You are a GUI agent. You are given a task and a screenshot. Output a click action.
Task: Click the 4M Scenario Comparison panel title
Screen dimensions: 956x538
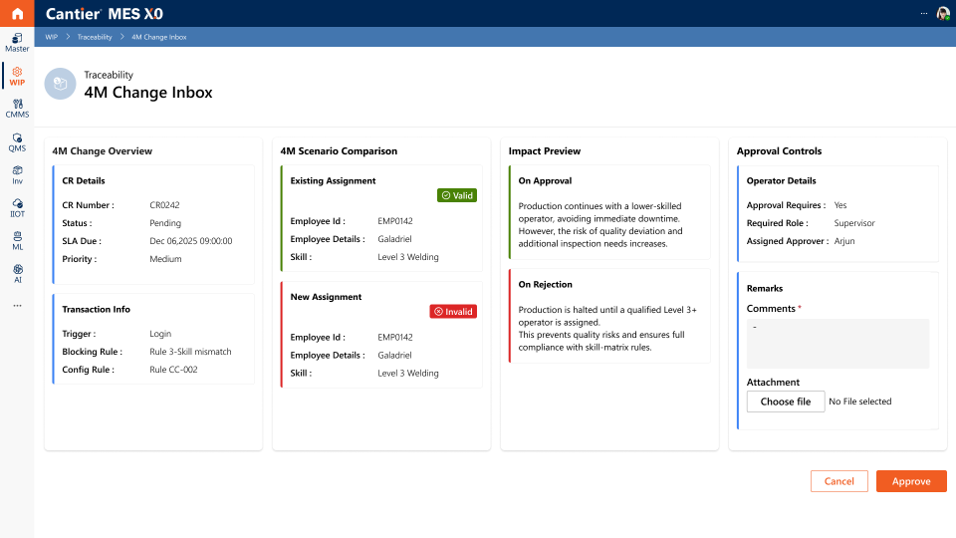click(x=339, y=151)
